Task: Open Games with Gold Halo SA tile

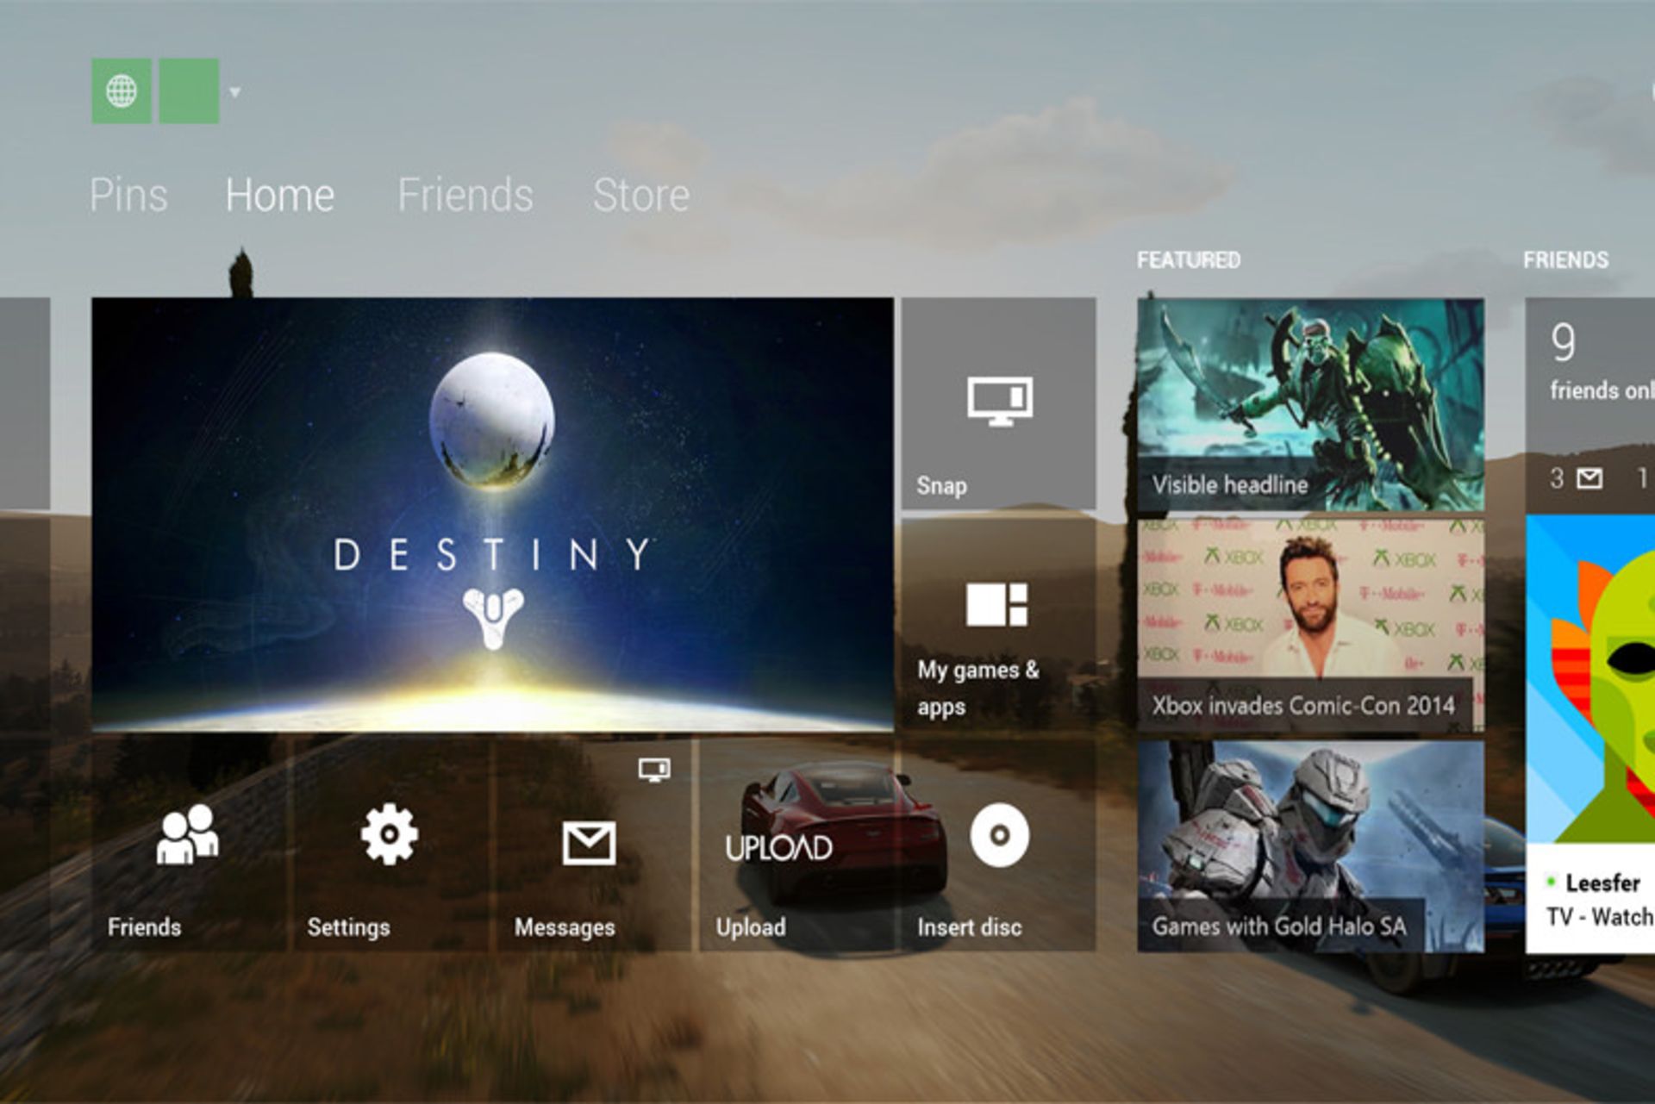Action: point(1310,846)
